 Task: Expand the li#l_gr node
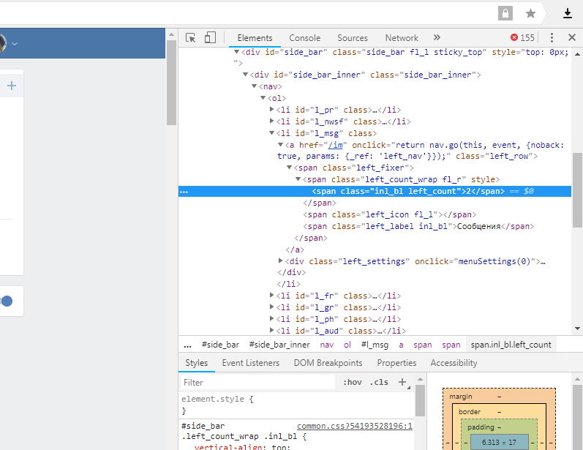[x=272, y=307]
